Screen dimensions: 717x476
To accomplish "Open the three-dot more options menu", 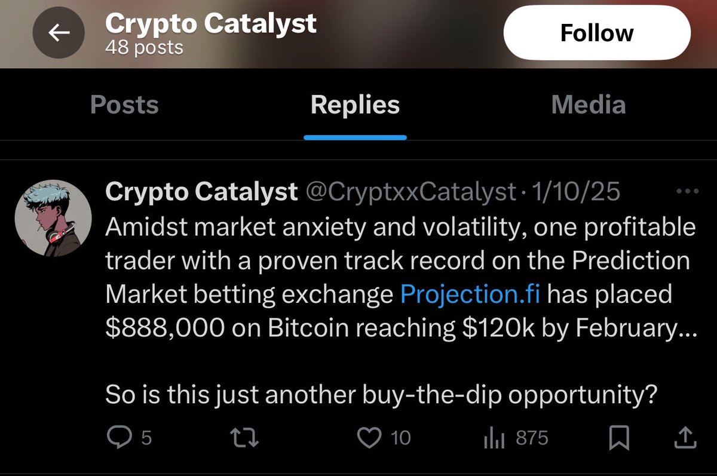I will click(x=686, y=192).
